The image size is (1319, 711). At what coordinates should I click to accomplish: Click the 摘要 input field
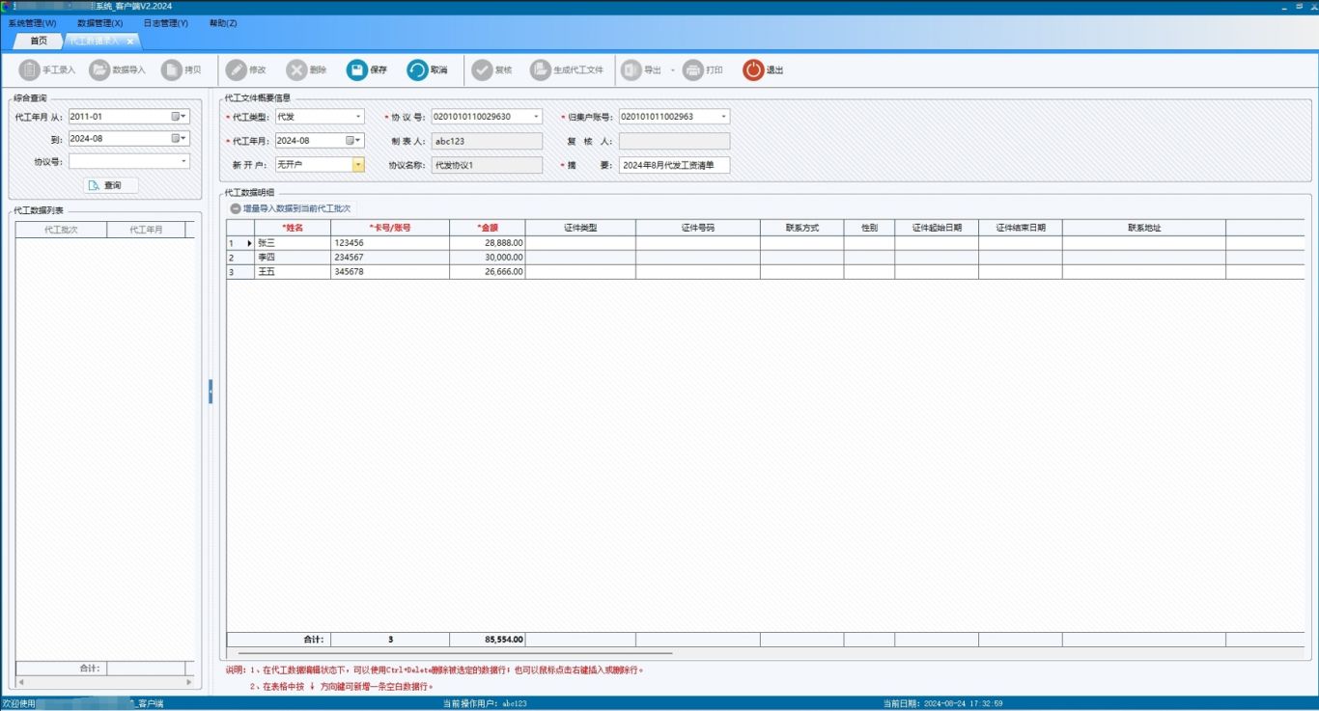click(674, 165)
